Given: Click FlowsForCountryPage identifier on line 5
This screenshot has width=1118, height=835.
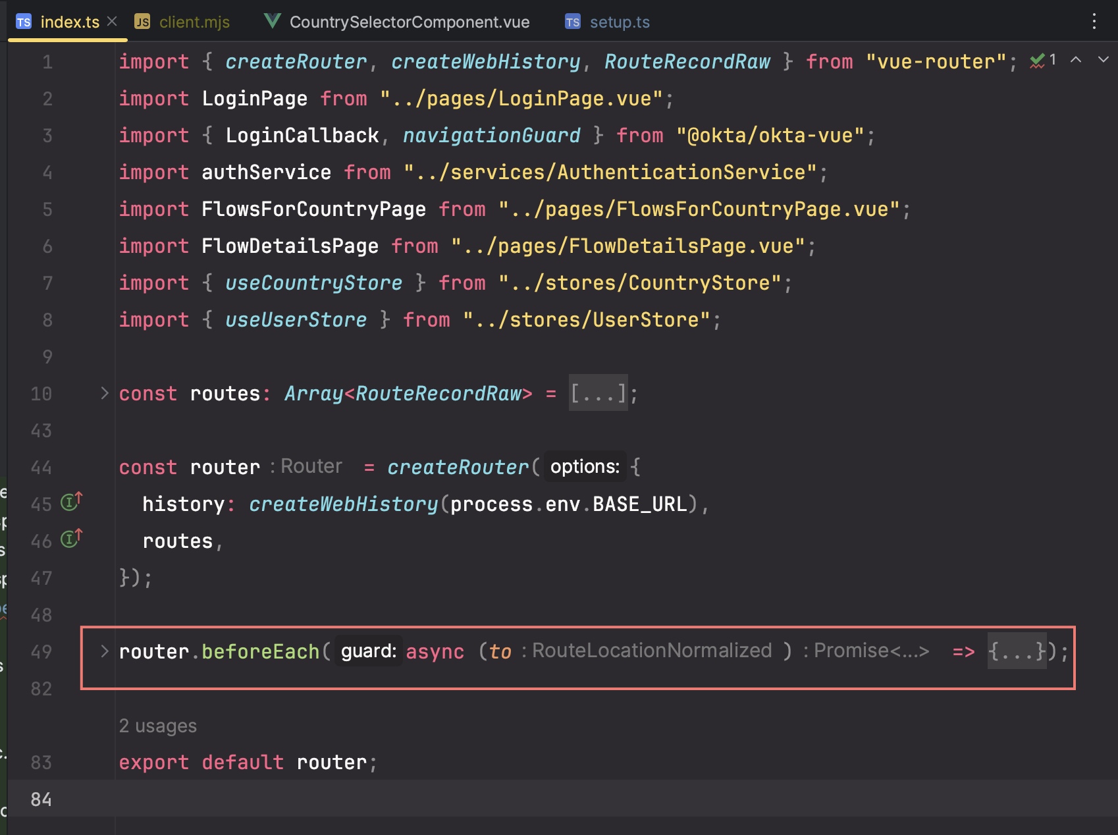Looking at the screenshot, I should click(314, 209).
